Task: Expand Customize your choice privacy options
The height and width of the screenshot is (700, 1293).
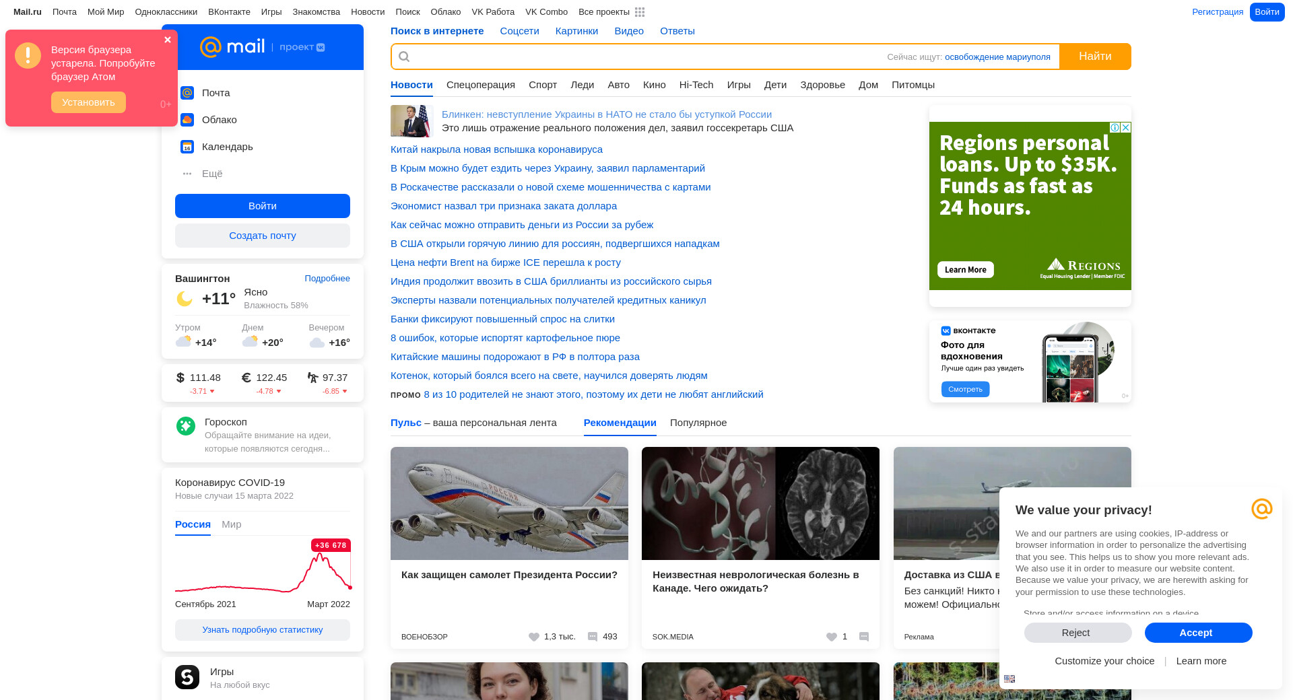Action: 1104,661
